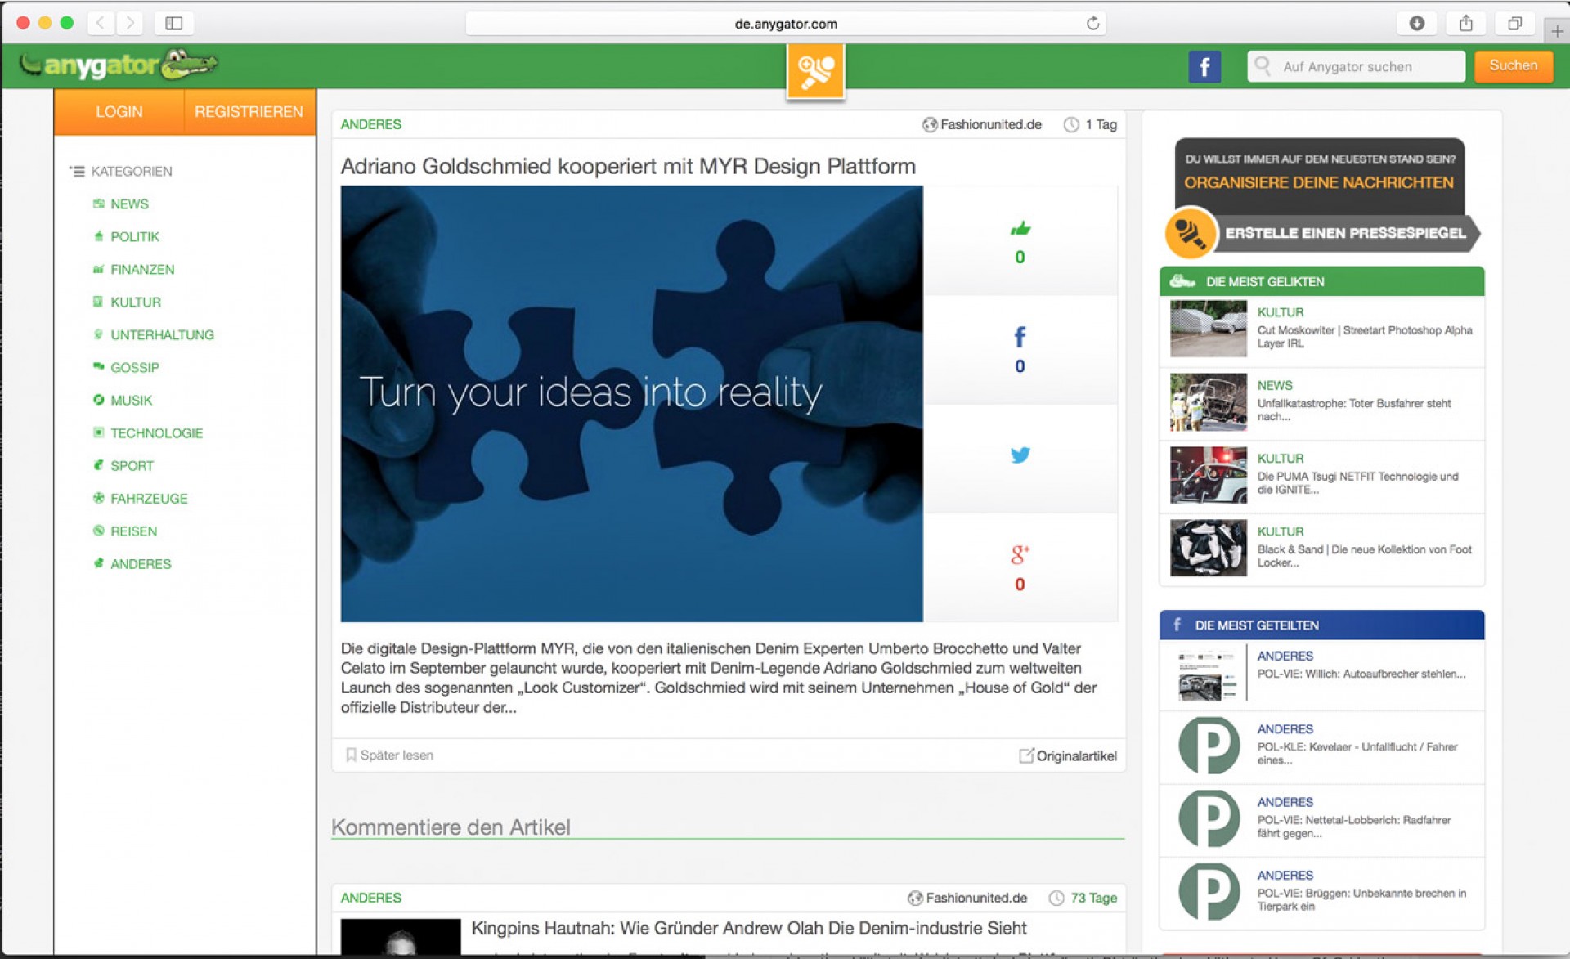
Task: Toggle Später lesen bookmark on article
Action: point(389,755)
